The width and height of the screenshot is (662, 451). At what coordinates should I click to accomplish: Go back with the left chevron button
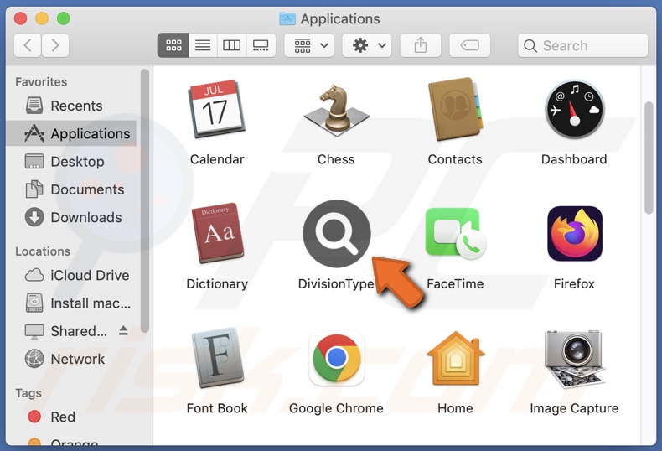28,45
